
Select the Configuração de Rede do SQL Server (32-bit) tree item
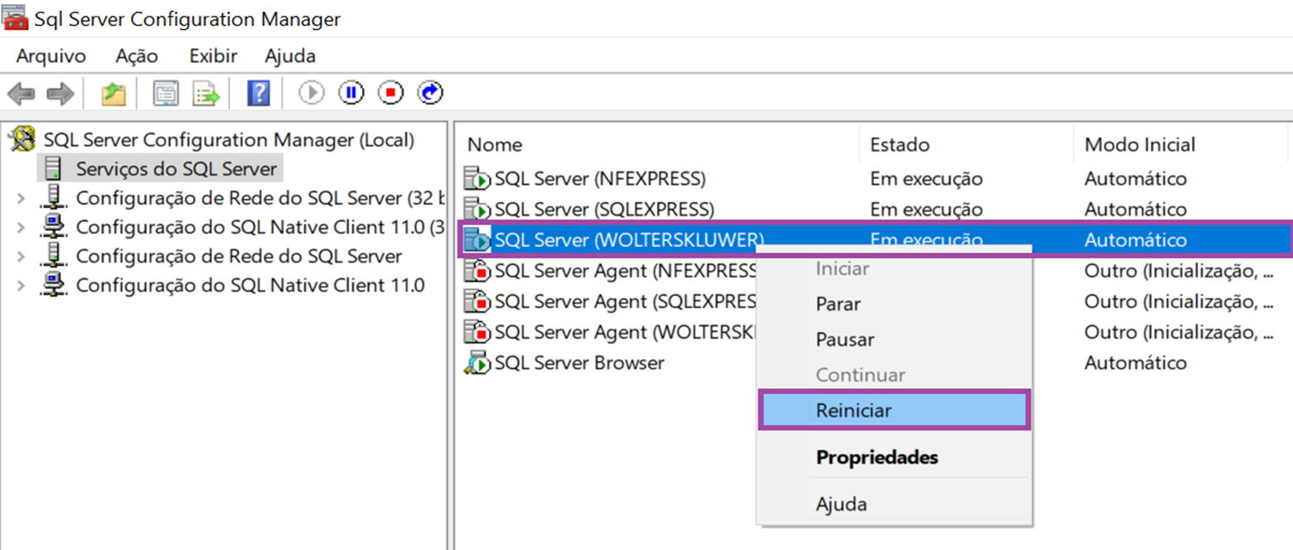pos(259,199)
